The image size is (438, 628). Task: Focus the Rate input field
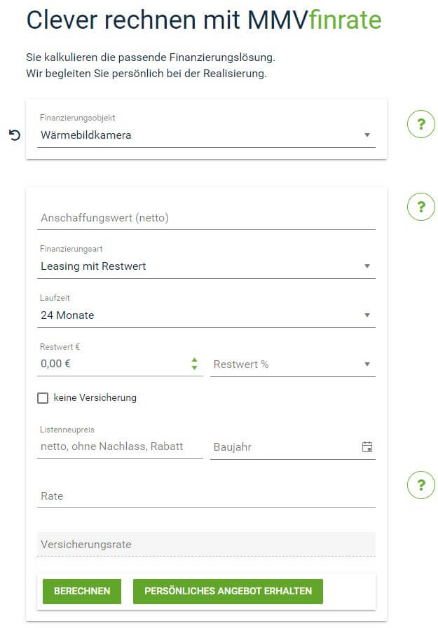click(x=207, y=496)
